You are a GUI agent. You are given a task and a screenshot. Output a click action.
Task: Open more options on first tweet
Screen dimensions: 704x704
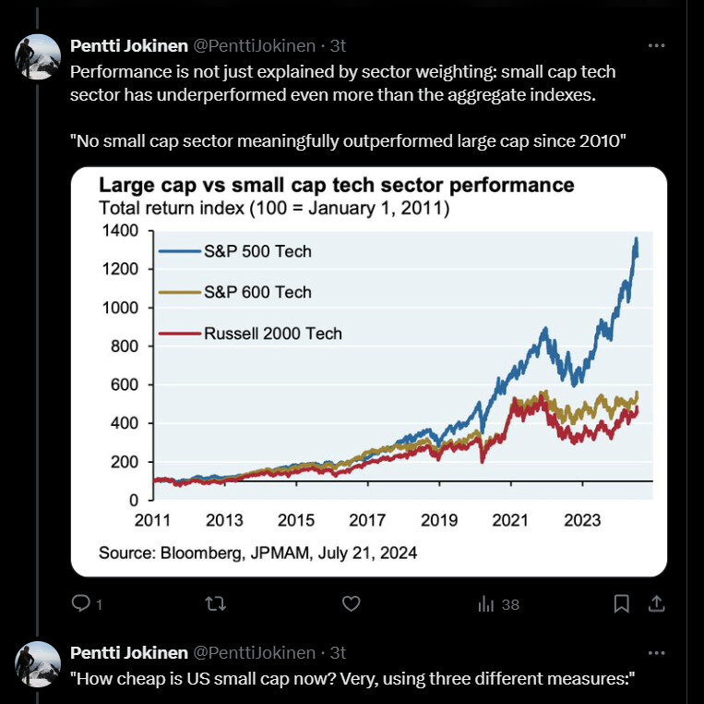pyautogui.click(x=656, y=45)
